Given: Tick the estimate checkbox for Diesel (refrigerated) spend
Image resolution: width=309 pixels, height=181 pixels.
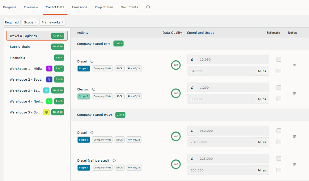Looking at the screenshot, I should [279, 158].
